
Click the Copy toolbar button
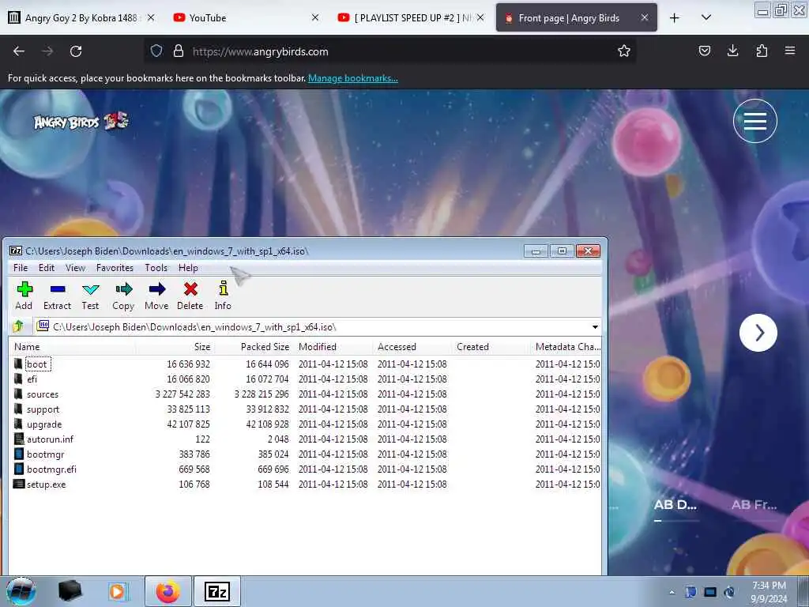[123, 296]
